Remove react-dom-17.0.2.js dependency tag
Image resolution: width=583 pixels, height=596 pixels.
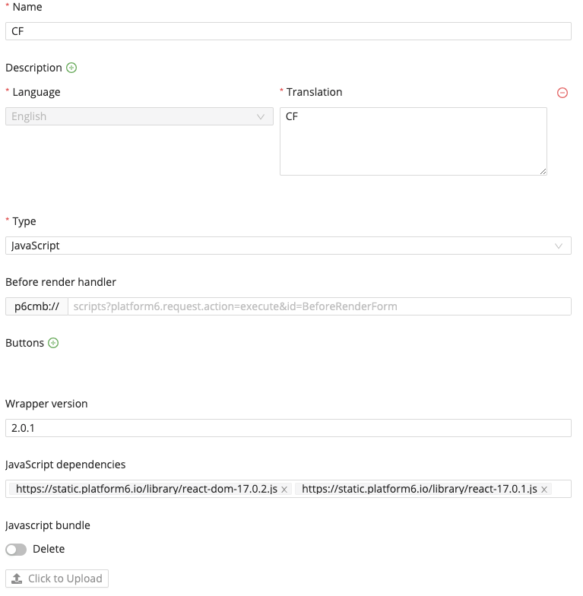284,490
